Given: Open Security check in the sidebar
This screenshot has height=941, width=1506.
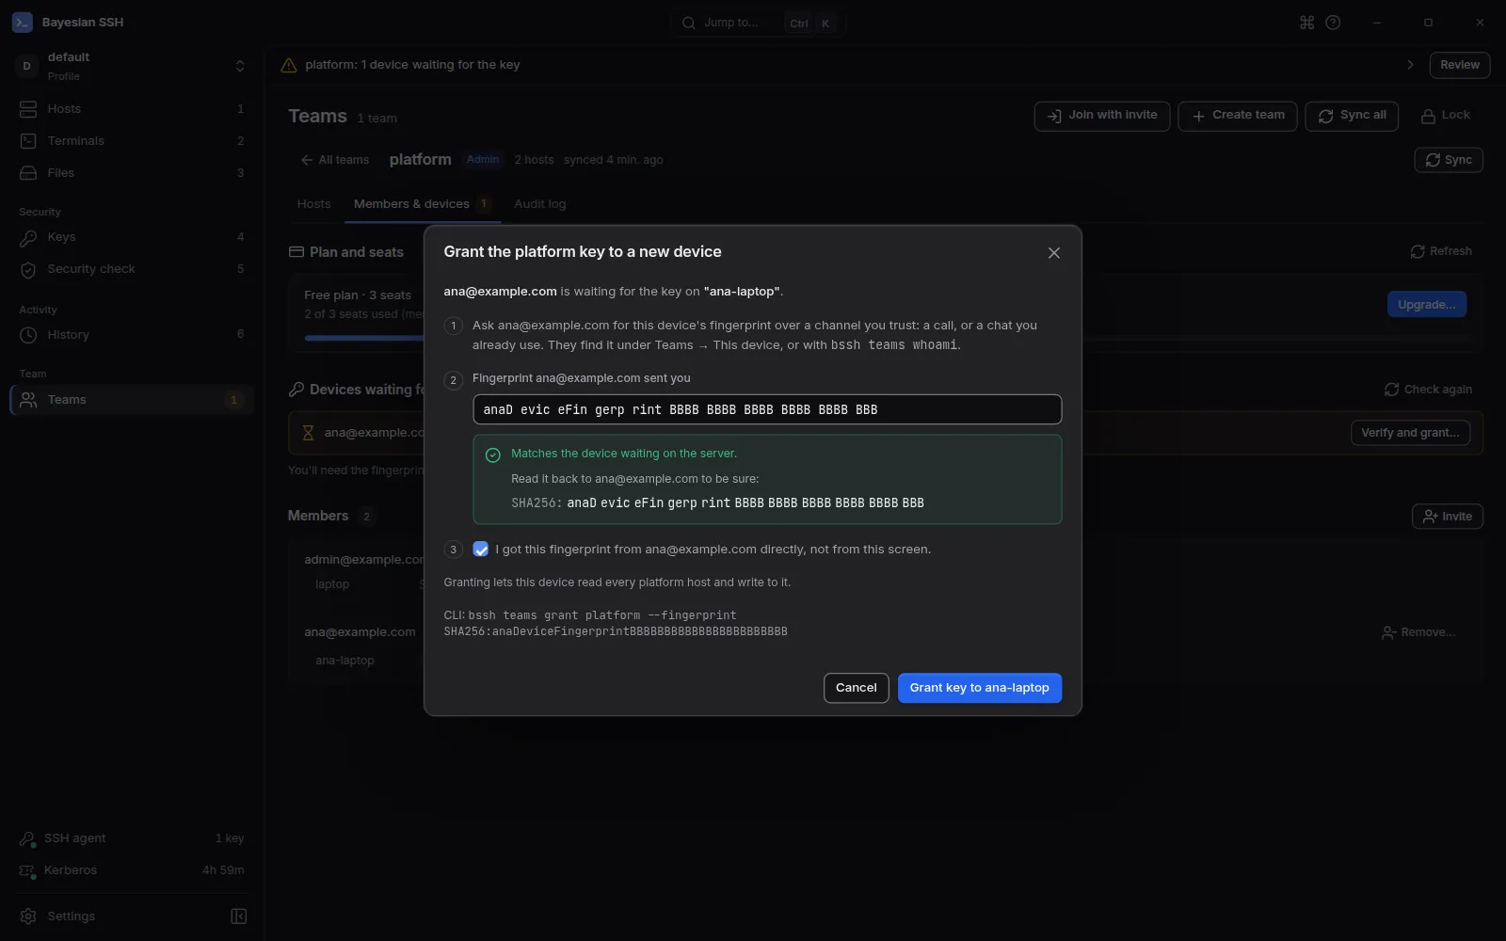Looking at the screenshot, I should [132, 269].
